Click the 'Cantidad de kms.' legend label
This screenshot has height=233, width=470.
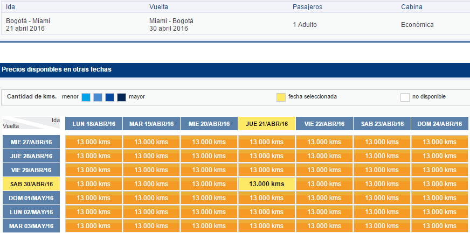pos(32,97)
